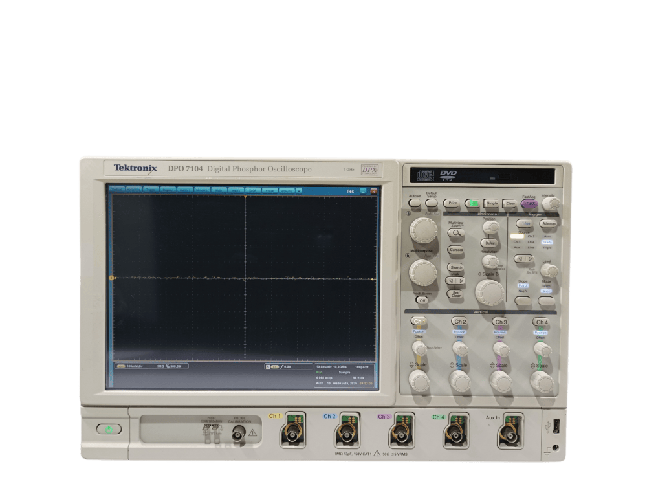Click Ch 2 vertical Scale knob

(459, 381)
